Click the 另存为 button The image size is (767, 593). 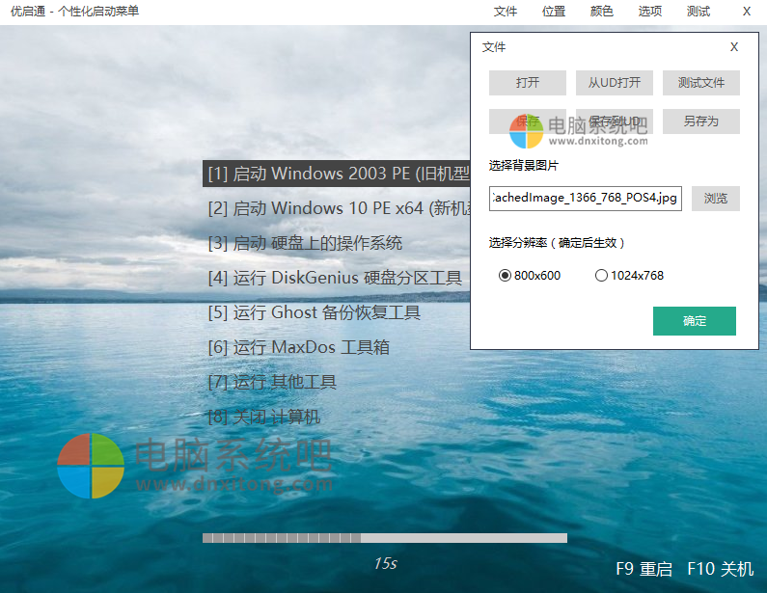point(701,121)
